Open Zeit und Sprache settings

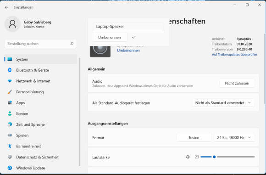[41, 124]
